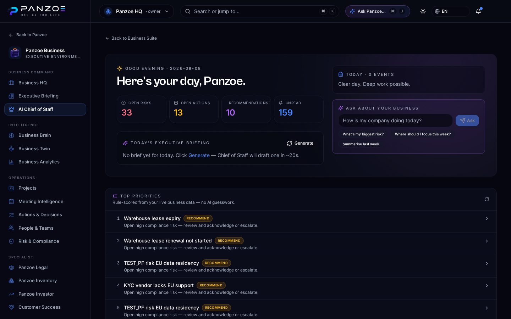Open the Open Risks card showing 33
The height and width of the screenshot is (319, 511).
[142, 110]
